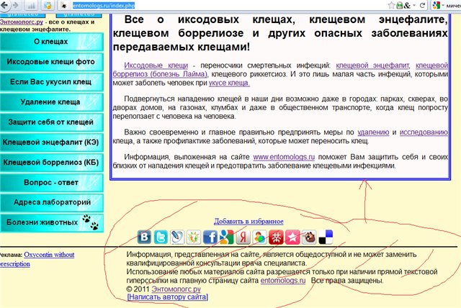Open the 'боррелиоз (болезнь Лайма)' link
Viewport: 461px width, 308px height.
(x=160, y=74)
